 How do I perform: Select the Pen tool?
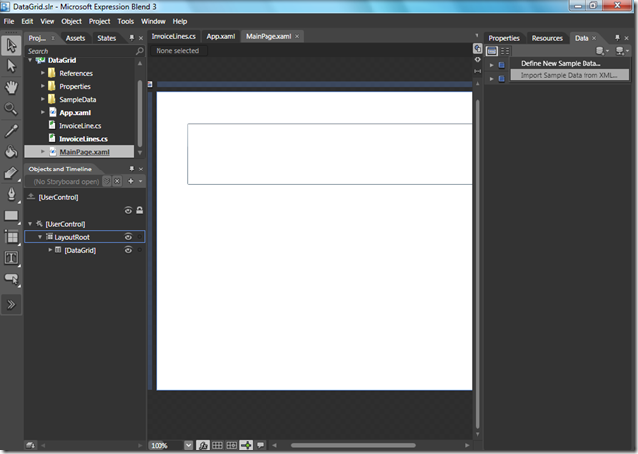point(11,194)
